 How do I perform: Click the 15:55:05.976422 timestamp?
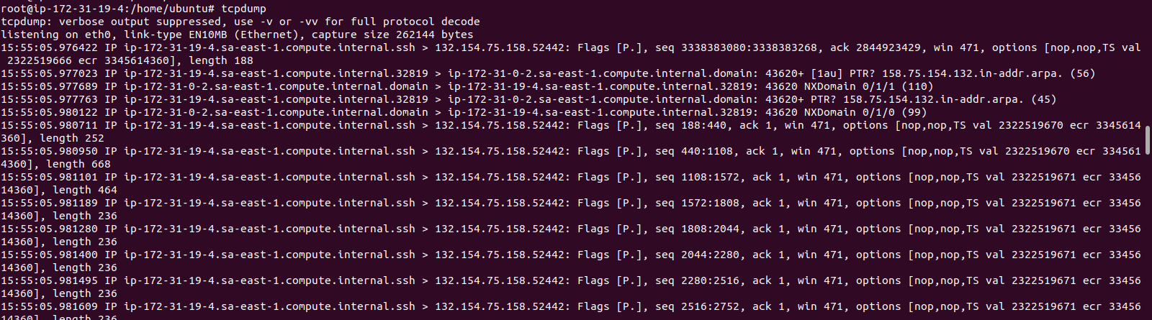[49, 47]
